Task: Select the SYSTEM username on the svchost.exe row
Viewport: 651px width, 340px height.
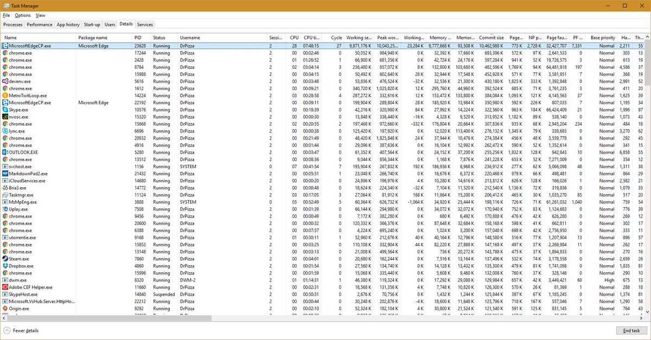Action: pyautogui.click(x=188, y=166)
